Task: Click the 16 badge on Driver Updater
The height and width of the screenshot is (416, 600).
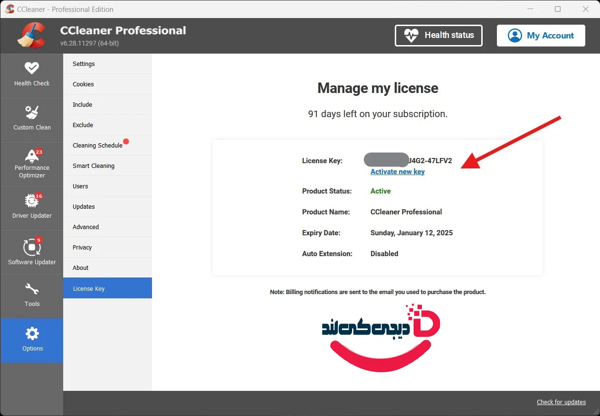Action: 39,196
